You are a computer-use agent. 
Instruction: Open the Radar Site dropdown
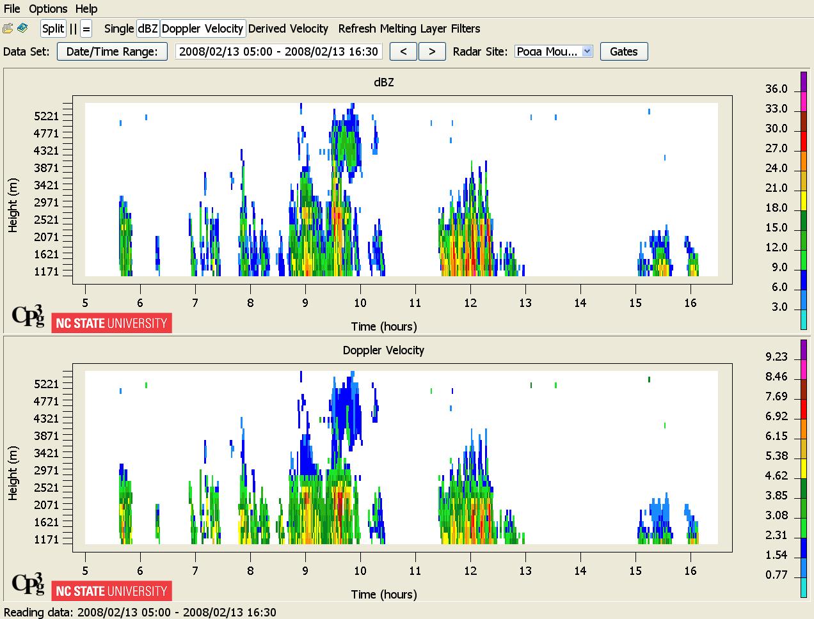(554, 52)
